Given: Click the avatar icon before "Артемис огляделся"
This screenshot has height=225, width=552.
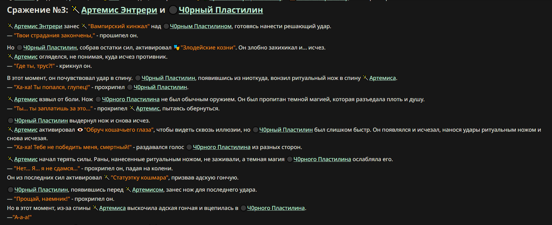Looking at the screenshot, I should (x=10, y=57).
